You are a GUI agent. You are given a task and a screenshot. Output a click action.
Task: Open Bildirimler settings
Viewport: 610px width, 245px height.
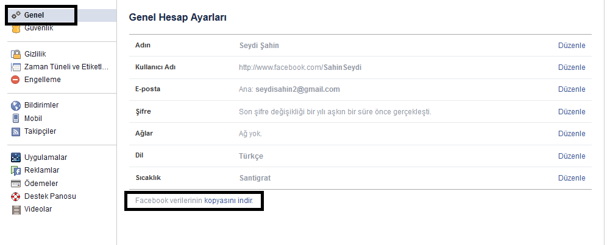tap(41, 105)
